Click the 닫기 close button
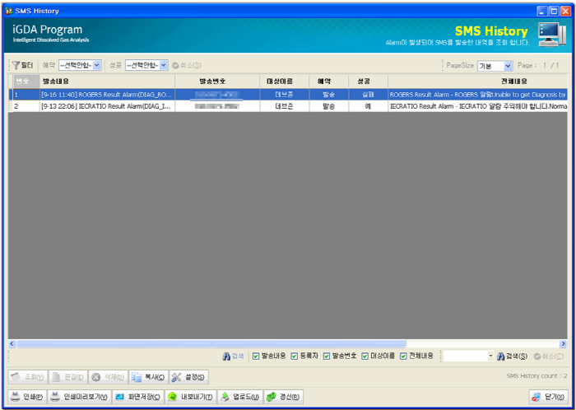The image size is (576, 410). coord(546,397)
